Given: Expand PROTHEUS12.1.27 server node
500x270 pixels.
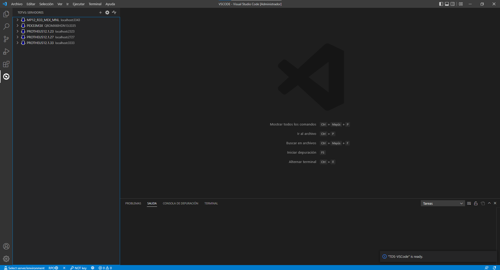Looking at the screenshot, I should 17,37.
